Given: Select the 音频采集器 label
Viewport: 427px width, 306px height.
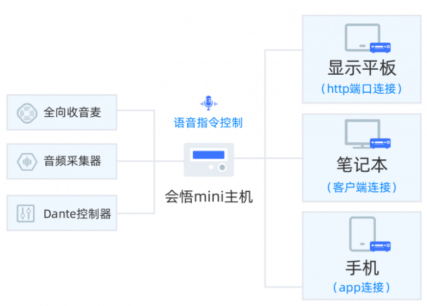Looking at the screenshot, I should [x=73, y=161].
